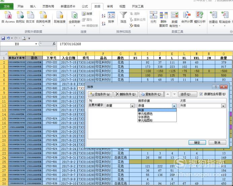Switch to the 公式 Formulas tab
This screenshot has height=186, width=233.
[x=85, y=6]
